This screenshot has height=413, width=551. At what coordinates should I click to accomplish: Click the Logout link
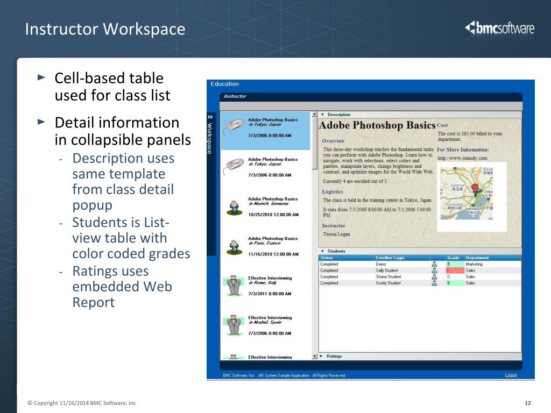click(511, 375)
